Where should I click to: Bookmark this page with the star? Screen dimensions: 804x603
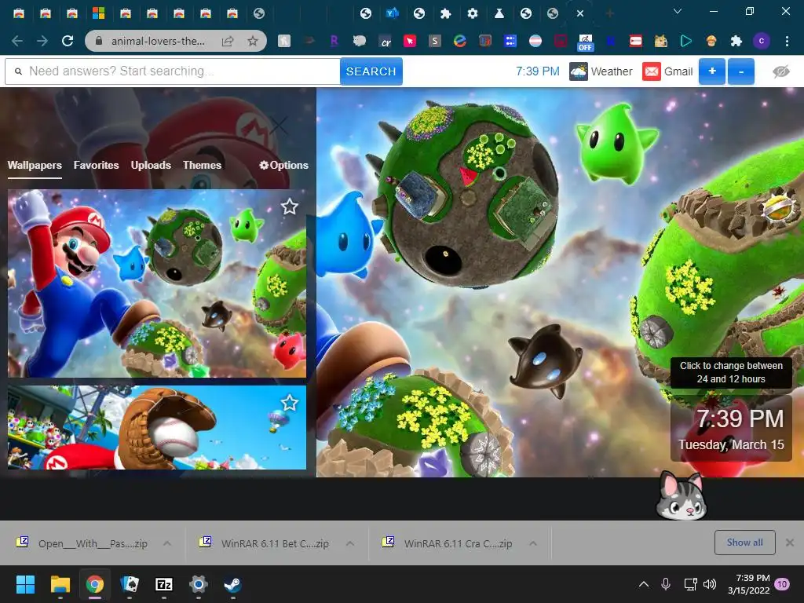253,41
